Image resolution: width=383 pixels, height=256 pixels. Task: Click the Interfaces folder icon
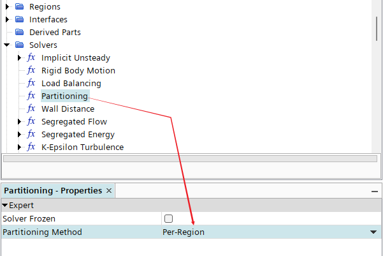[x=19, y=19]
